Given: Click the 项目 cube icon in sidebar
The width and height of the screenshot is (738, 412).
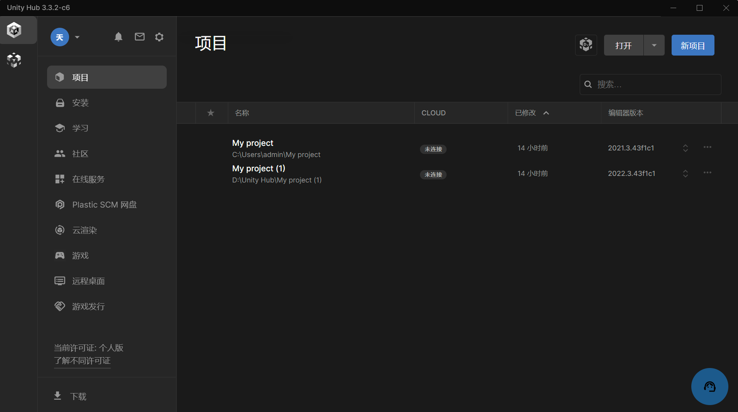Looking at the screenshot, I should point(60,77).
